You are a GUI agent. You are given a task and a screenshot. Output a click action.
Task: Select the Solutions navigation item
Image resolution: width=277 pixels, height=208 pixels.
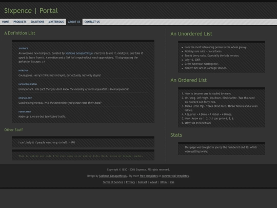point(37,22)
